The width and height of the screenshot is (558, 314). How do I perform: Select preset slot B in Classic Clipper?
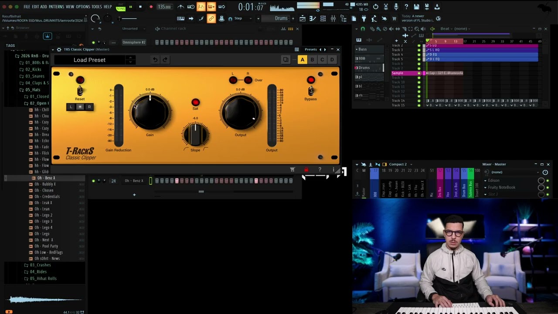point(312,60)
